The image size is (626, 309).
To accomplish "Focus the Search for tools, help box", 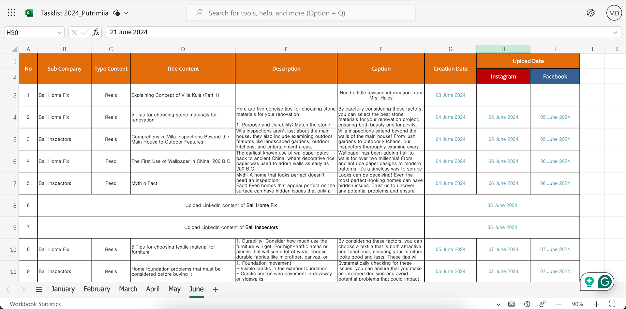I will pos(301,13).
